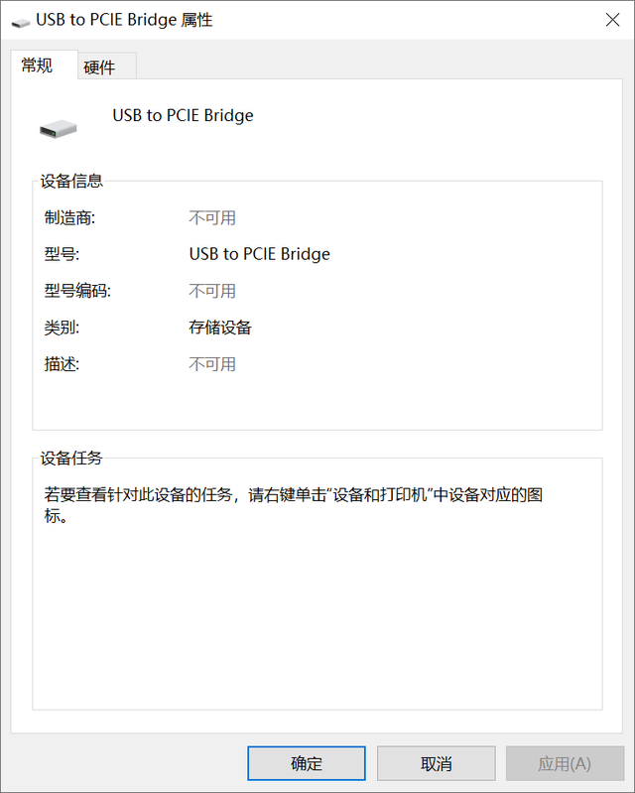The height and width of the screenshot is (793, 635).
Task: Click the 类别 value 存储设备
Action: [x=220, y=328]
